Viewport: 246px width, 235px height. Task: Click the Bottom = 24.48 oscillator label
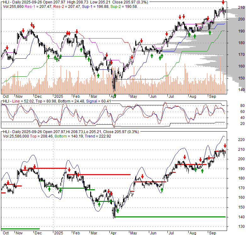click(x=71, y=101)
